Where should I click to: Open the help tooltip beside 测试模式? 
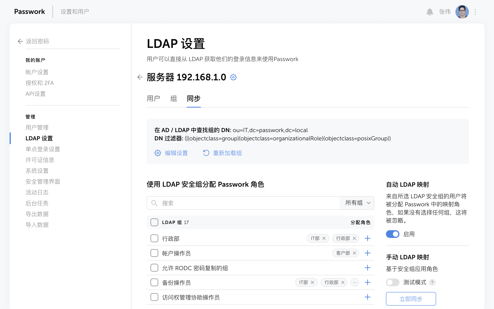click(432, 282)
